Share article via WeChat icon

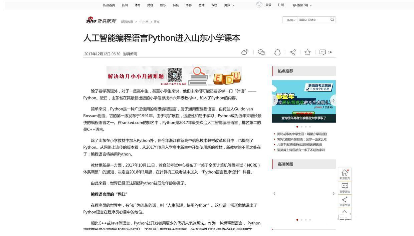(x=261, y=52)
